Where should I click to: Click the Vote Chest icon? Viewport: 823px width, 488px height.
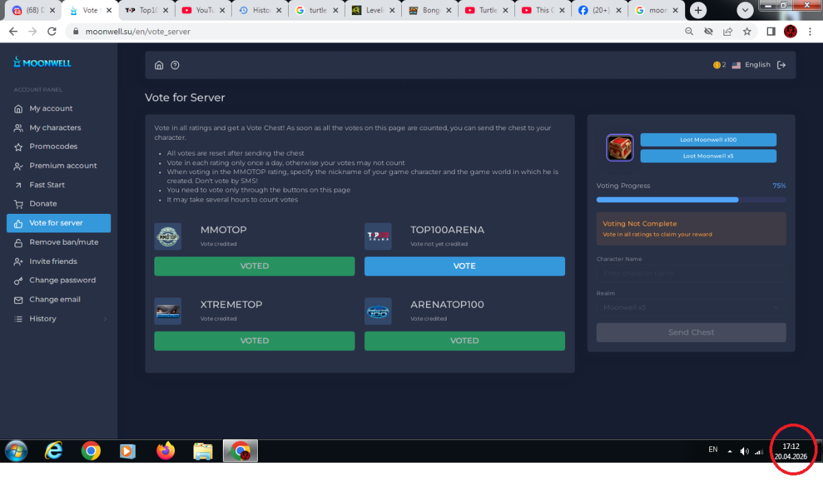619,147
